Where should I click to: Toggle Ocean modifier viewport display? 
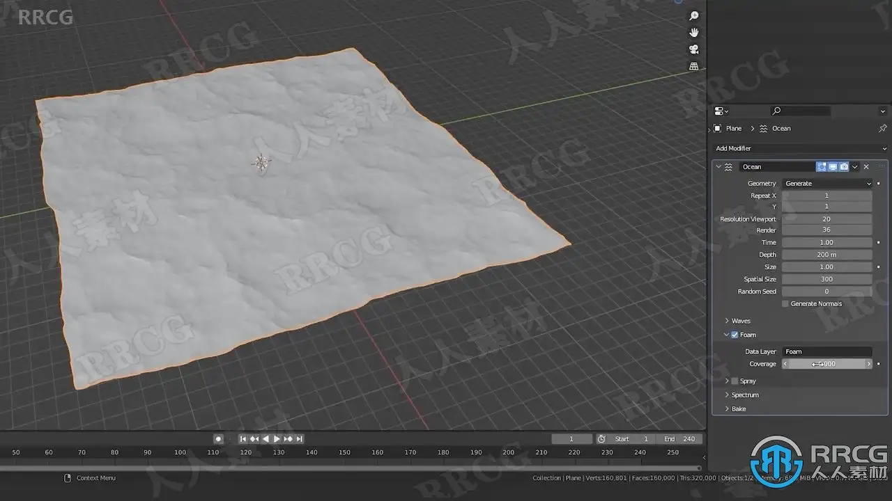(x=833, y=167)
